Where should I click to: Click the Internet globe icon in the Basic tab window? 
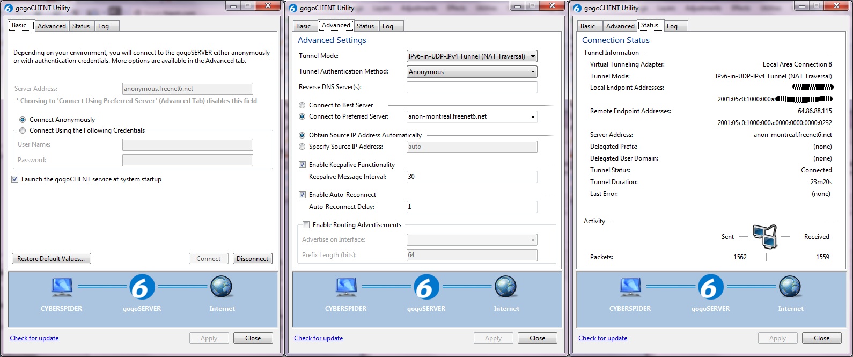[x=222, y=287]
